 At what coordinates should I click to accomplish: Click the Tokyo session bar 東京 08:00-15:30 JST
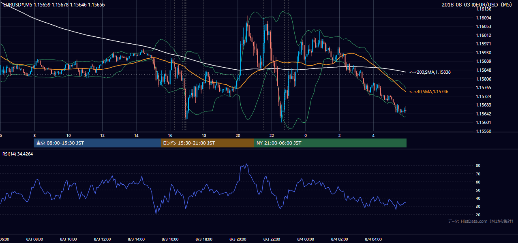[x=97, y=143]
